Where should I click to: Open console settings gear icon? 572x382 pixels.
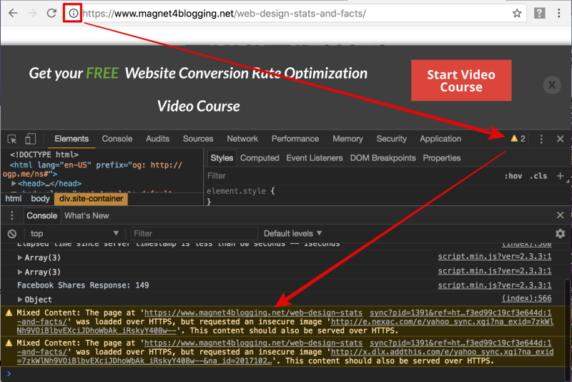tap(560, 233)
